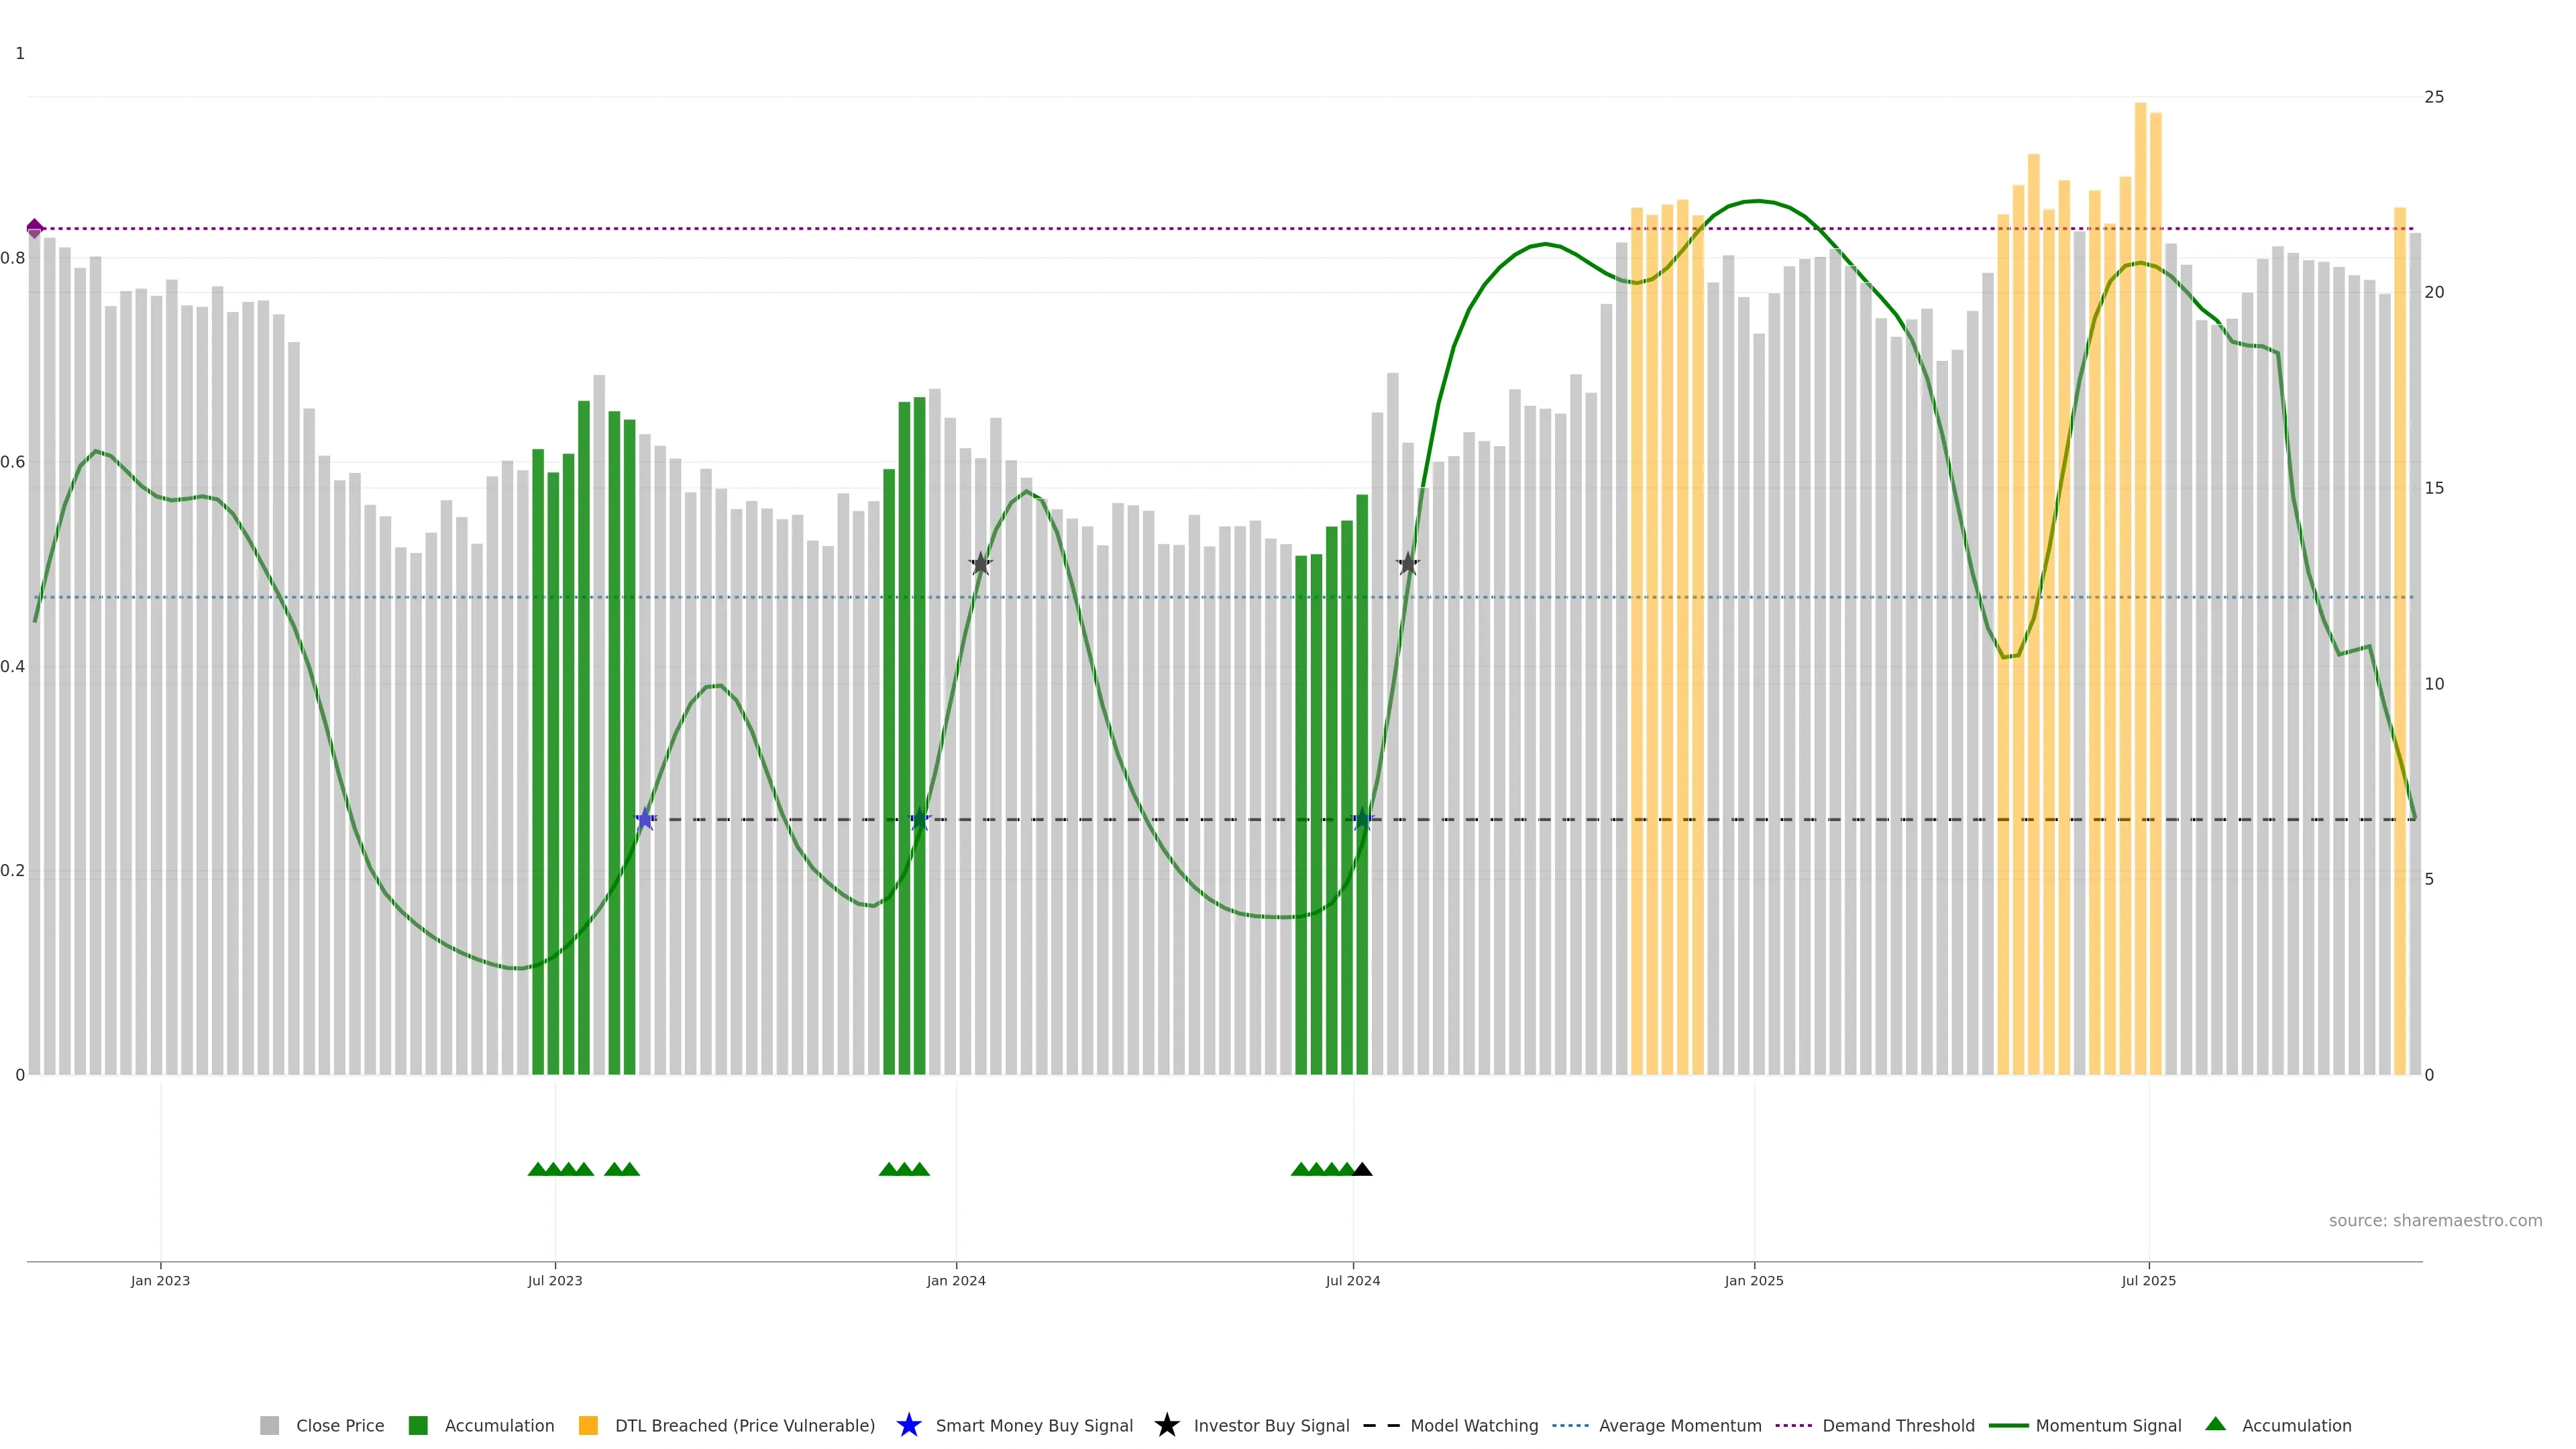
Task: Click the green Accumulation square swatch
Action: coord(418,1426)
